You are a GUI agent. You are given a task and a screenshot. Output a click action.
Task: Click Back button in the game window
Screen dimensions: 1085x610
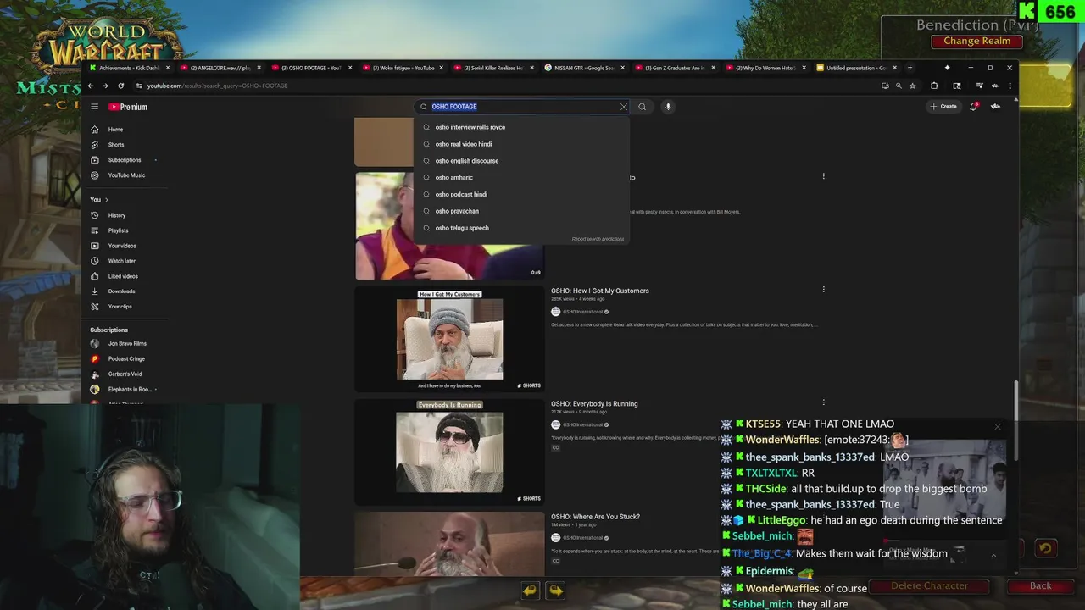point(1040,585)
